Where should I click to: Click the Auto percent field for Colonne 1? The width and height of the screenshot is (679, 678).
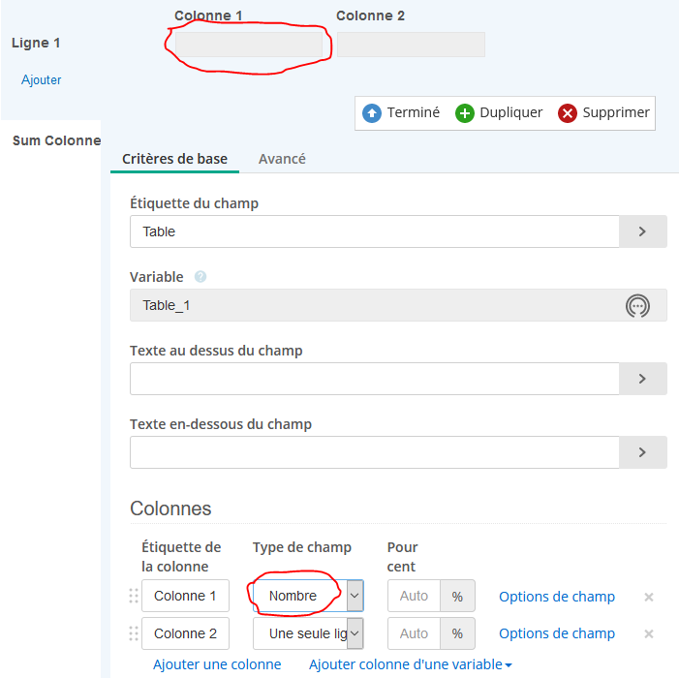click(414, 596)
